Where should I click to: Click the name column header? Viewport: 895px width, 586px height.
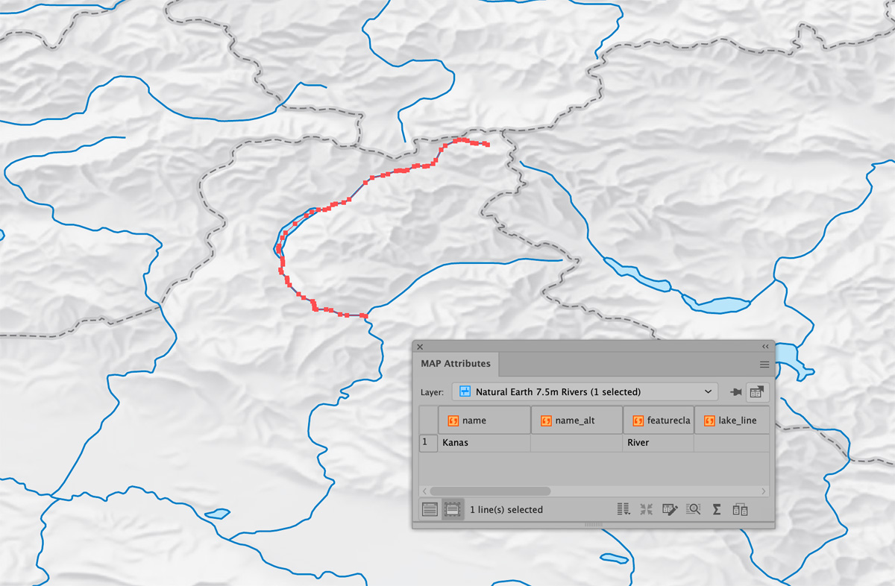click(484, 420)
